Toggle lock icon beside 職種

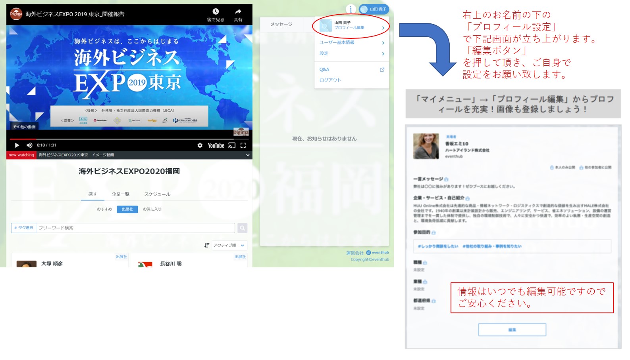425,263
